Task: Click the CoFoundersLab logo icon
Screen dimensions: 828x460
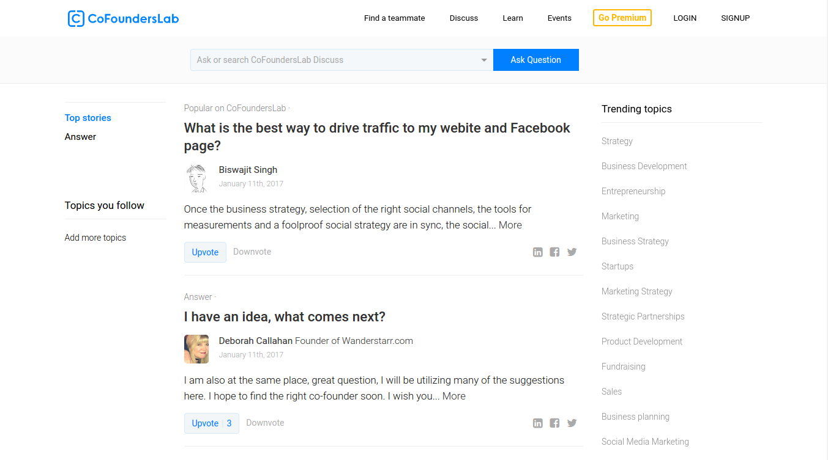Action: click(76, 18)
